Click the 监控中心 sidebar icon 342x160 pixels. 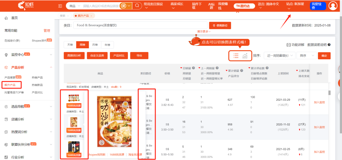(6, 55)
